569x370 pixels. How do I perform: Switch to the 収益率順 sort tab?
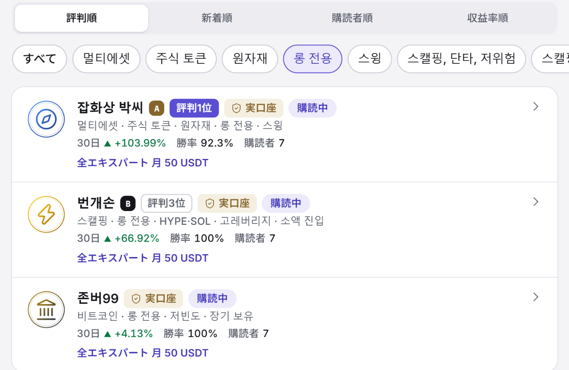pyautogui.click(x=488, y=18)
